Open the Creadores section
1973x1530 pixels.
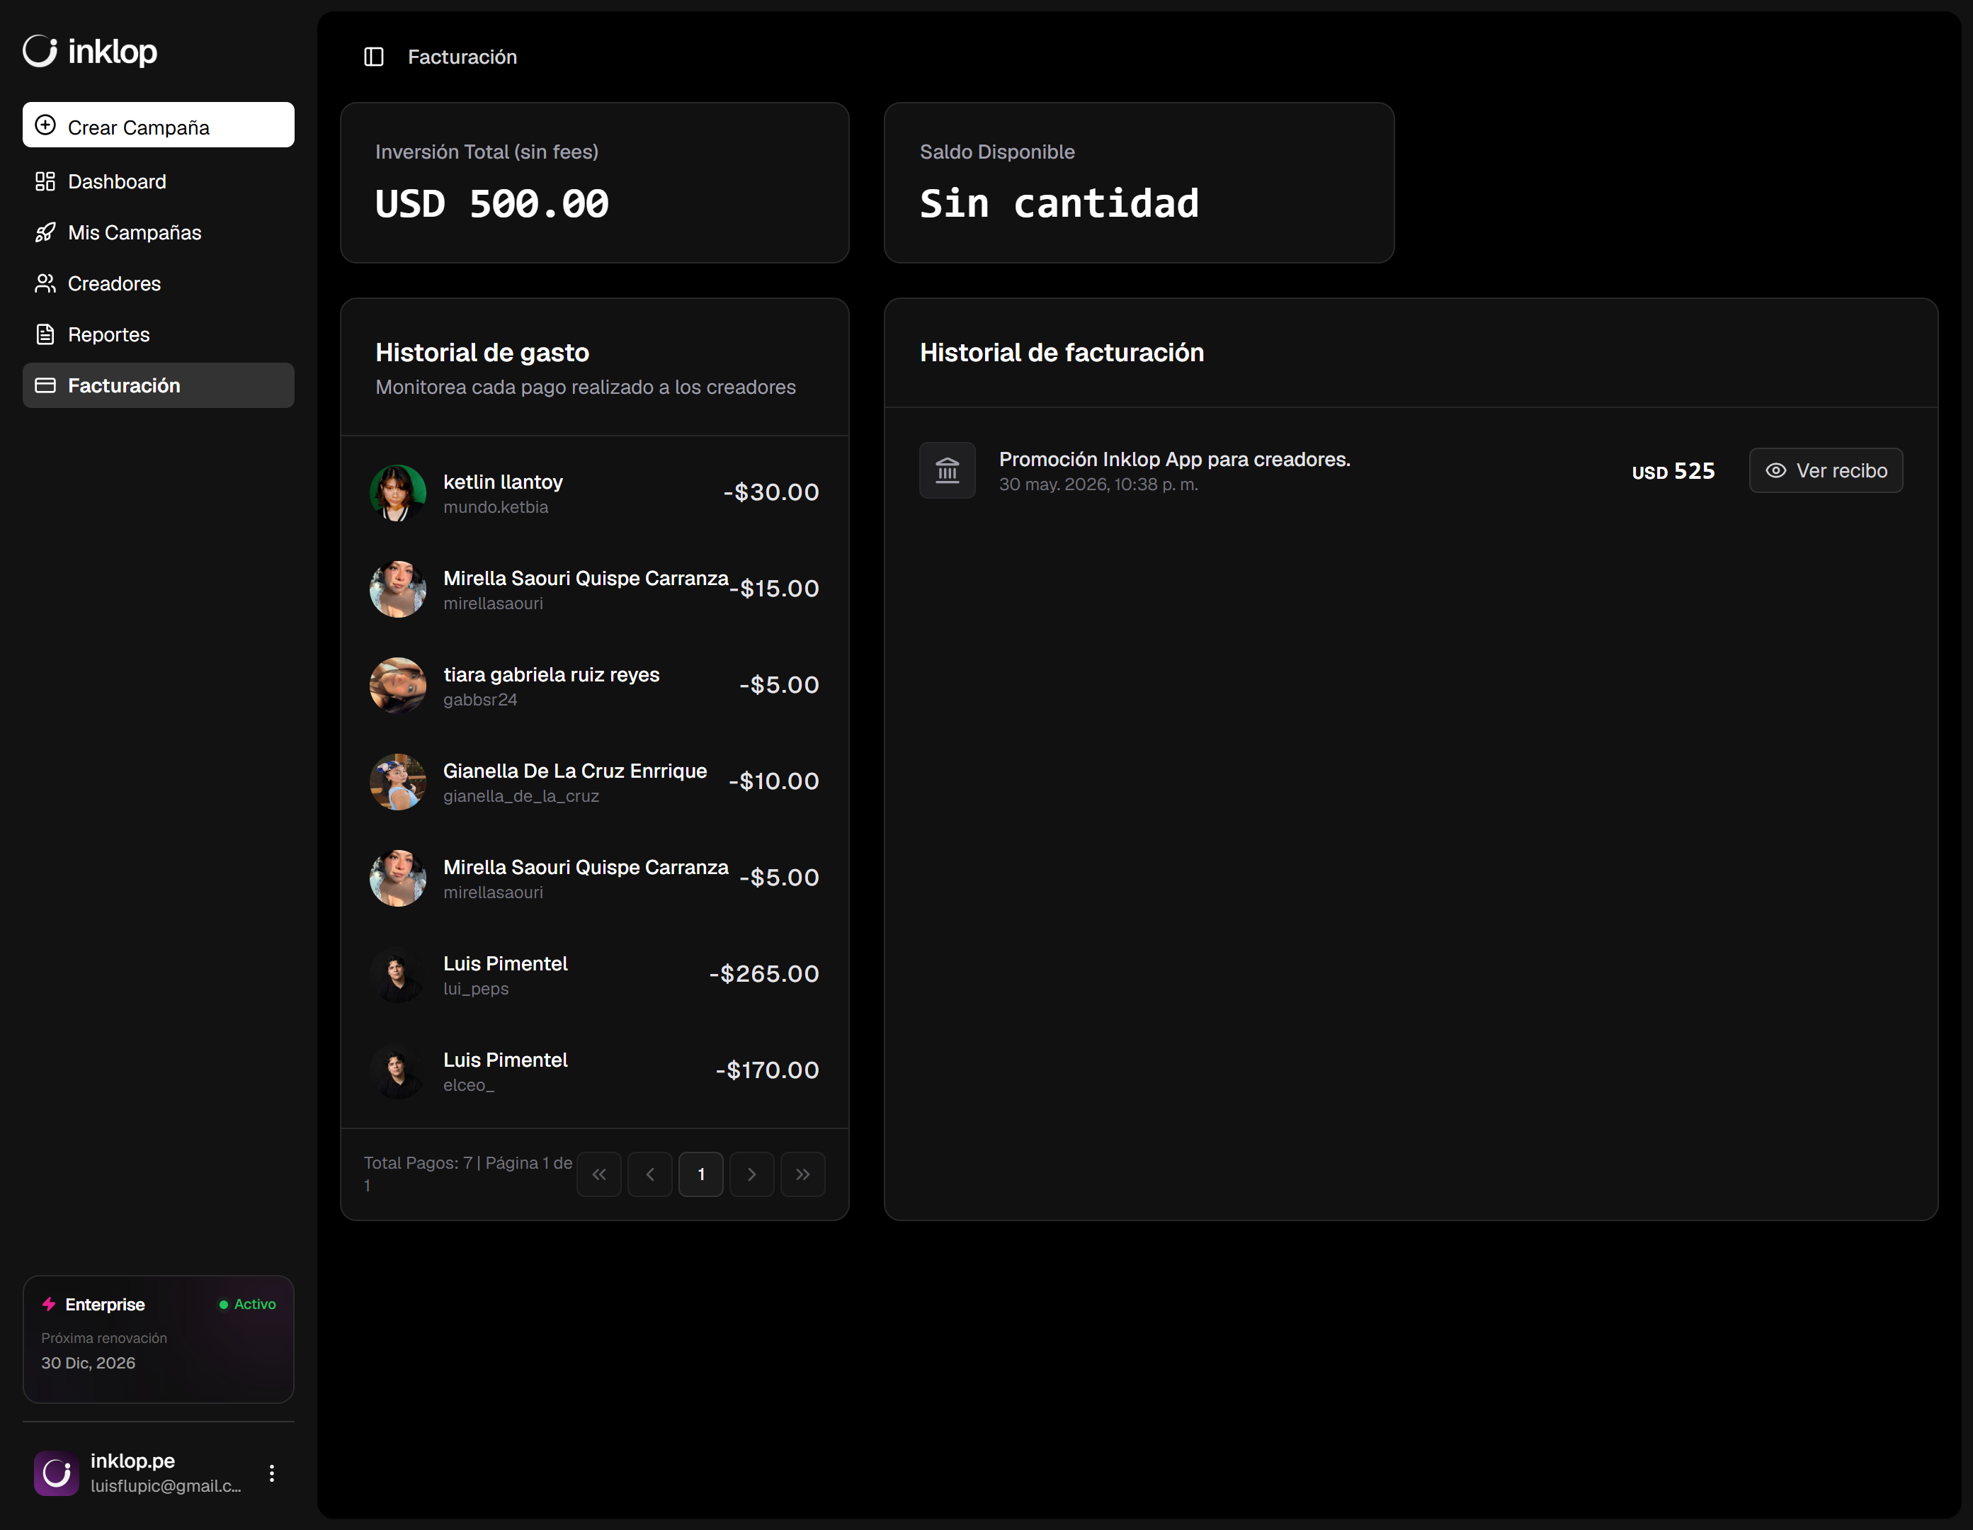coord(158,284)
